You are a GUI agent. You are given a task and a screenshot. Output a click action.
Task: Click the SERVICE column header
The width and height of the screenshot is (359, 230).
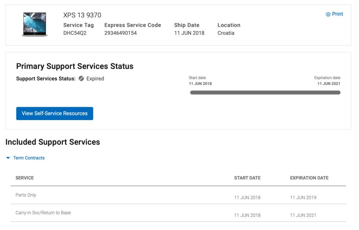25,178
